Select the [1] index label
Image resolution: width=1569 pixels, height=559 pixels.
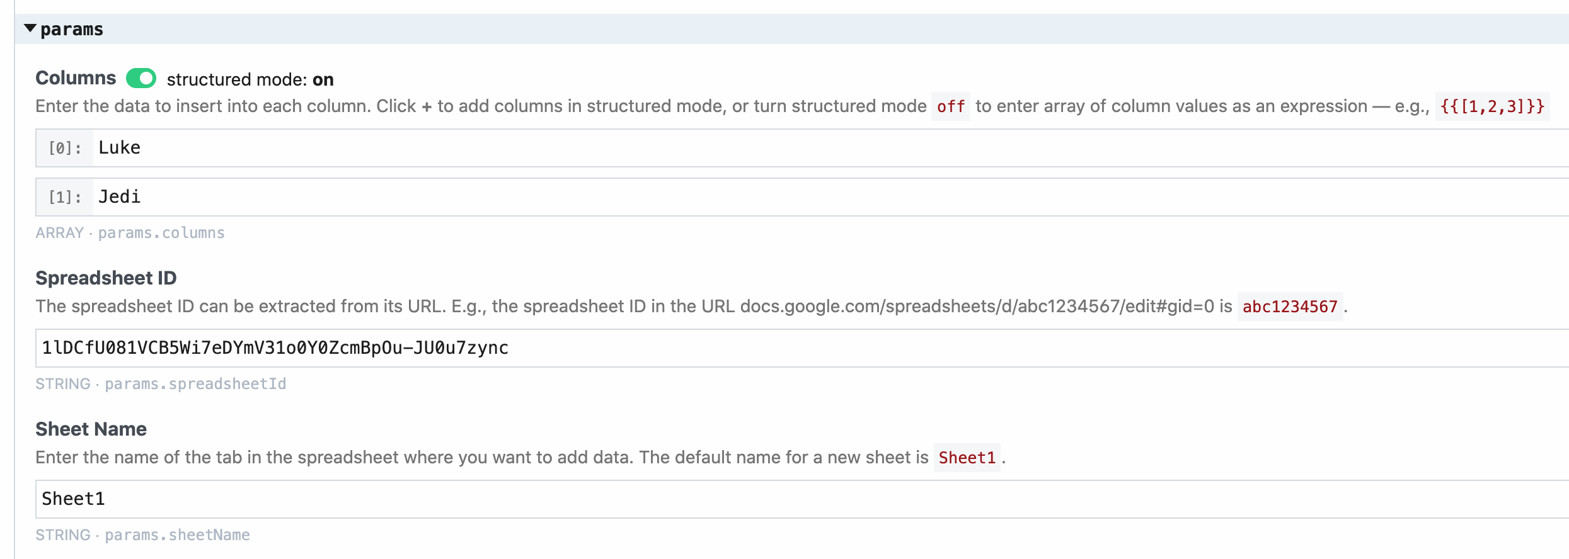(65, 198)
